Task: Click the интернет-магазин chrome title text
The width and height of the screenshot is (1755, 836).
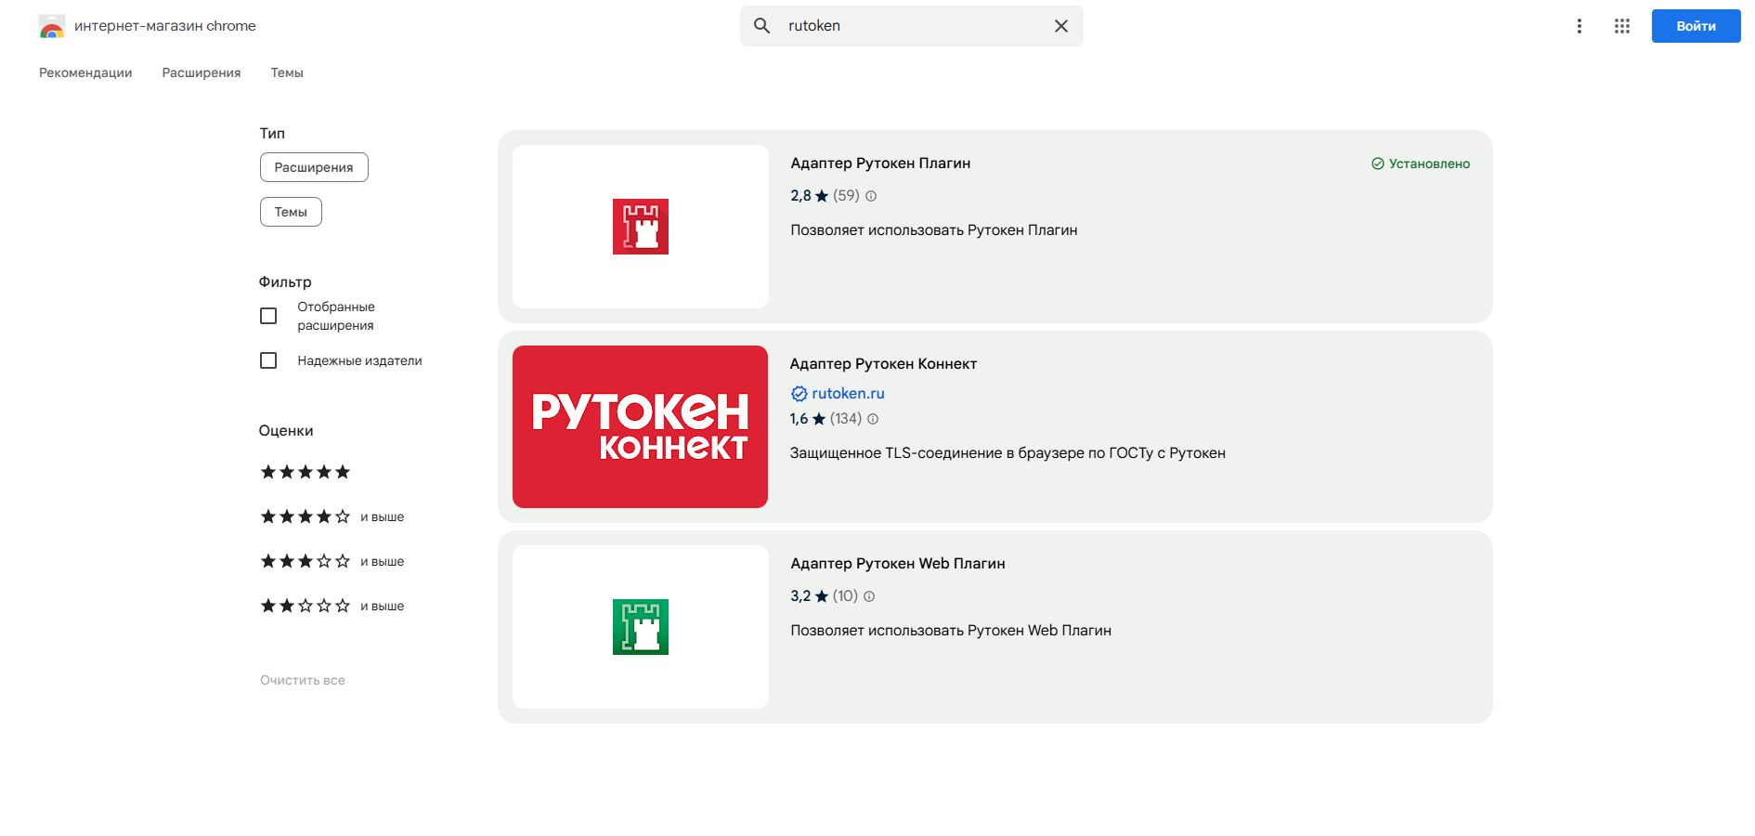Action: (165, 26)
